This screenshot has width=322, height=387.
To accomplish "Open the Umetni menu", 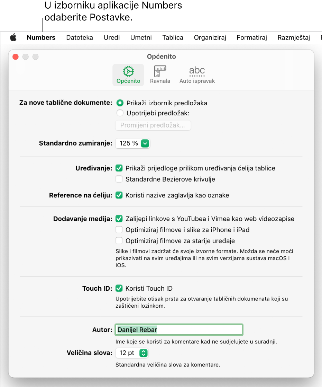I will point(141,37).
